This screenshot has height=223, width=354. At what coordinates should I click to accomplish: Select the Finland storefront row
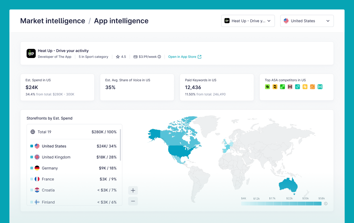point(73,202)
